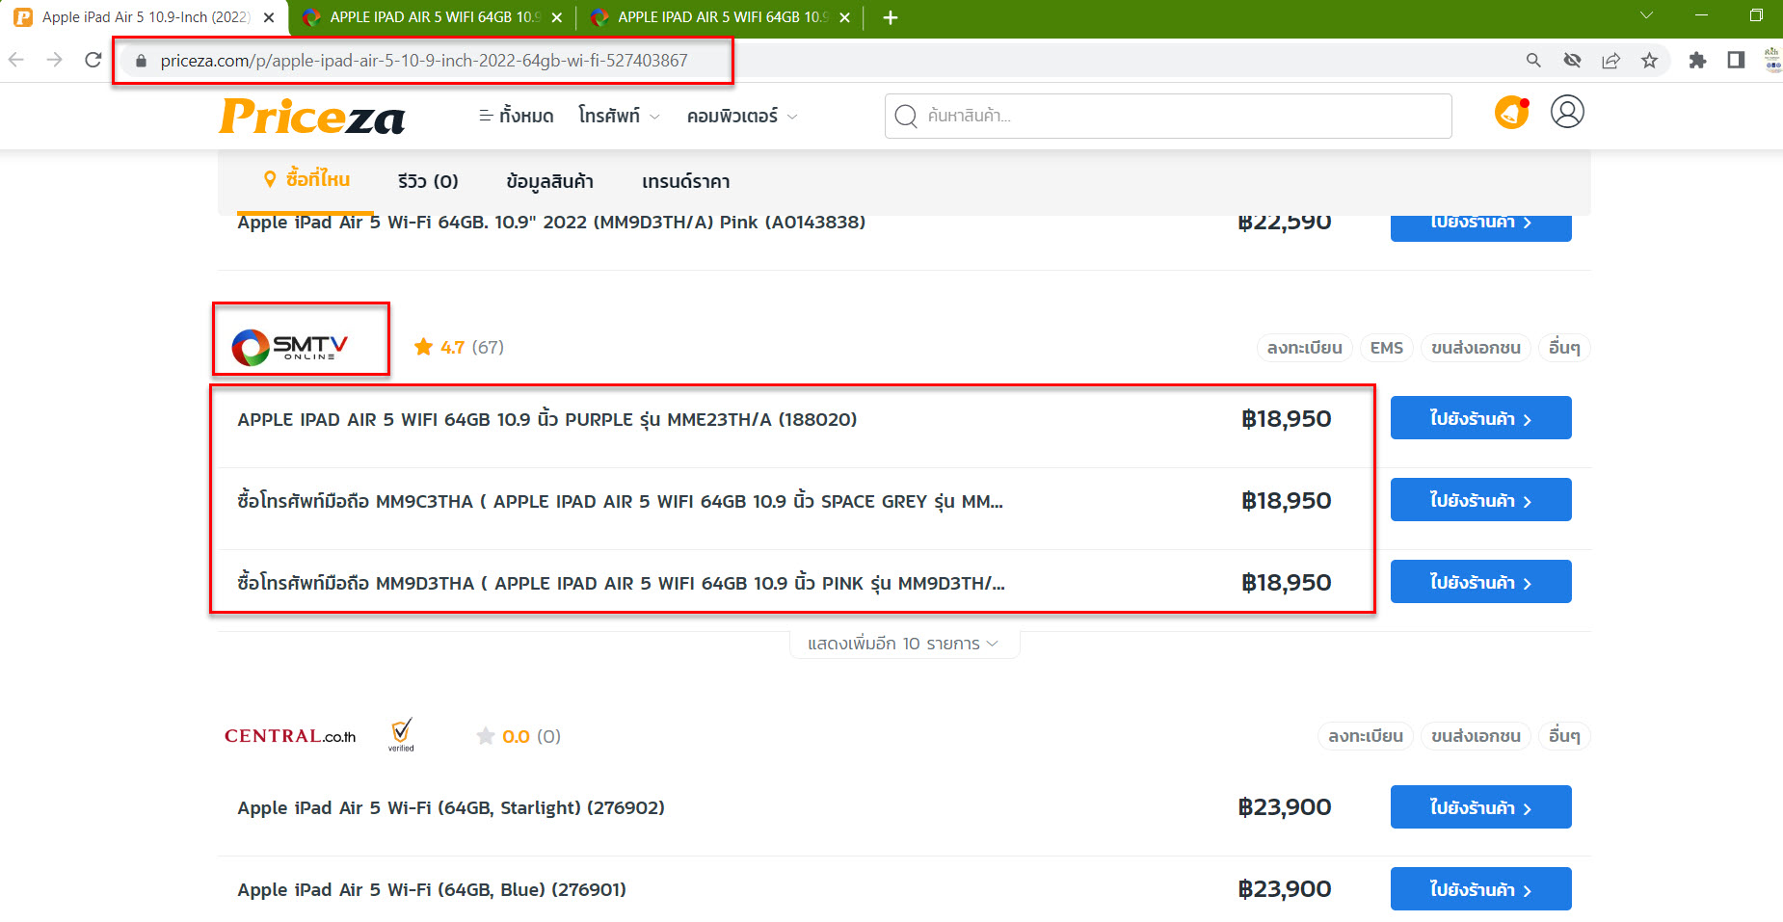Click the address bar padlock icon
The height and width of the screenshot is (922, 1783).
(142, 61)
